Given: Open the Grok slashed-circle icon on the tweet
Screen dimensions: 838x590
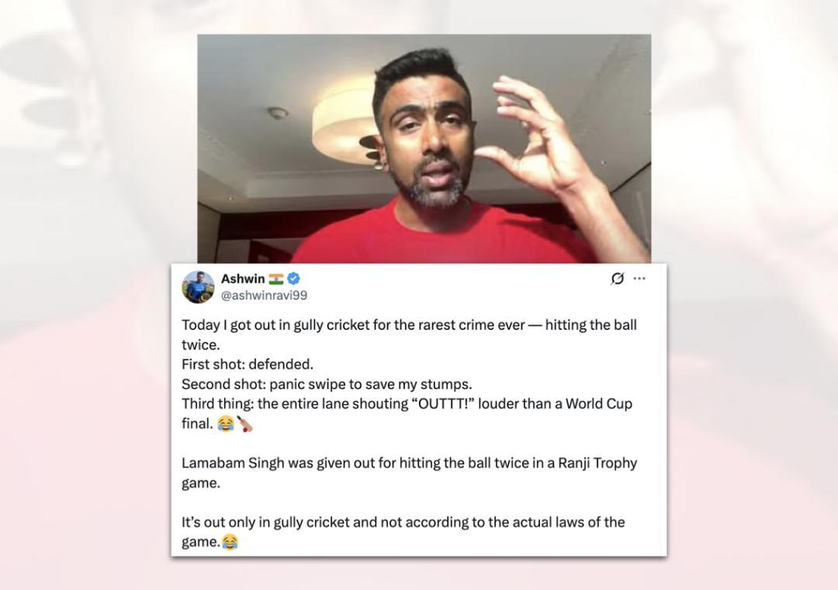Looking at the screenshot, I should click(x=618, y=278).
